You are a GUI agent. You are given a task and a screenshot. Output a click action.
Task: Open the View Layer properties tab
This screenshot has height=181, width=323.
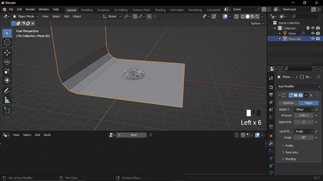point(271,102)
